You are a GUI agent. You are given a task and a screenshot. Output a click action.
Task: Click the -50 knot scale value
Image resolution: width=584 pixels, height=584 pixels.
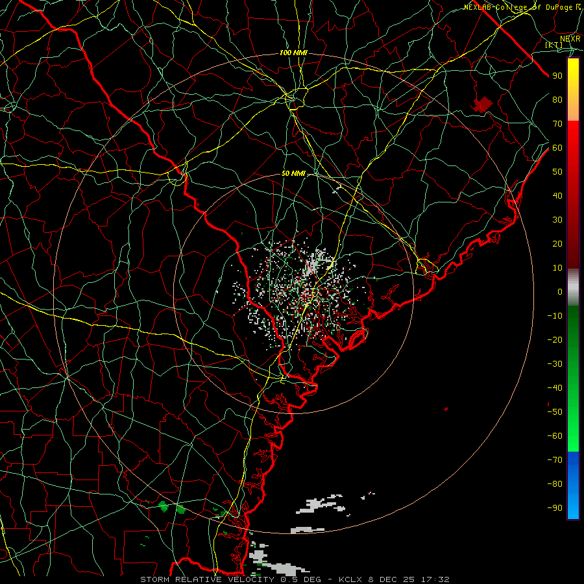(555, 412)
